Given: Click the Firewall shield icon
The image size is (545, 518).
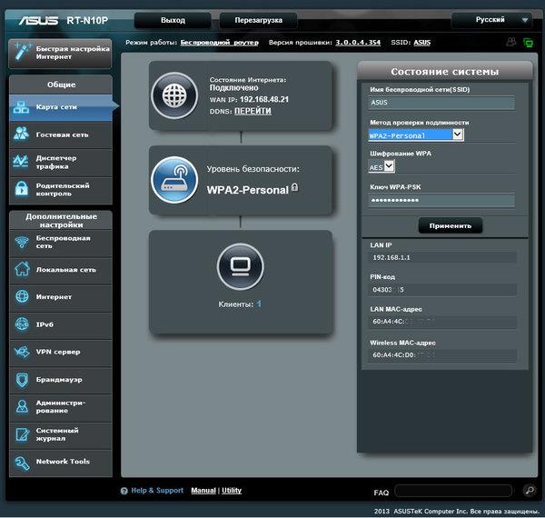Looking at the screenshot, I should click(22, 379).
